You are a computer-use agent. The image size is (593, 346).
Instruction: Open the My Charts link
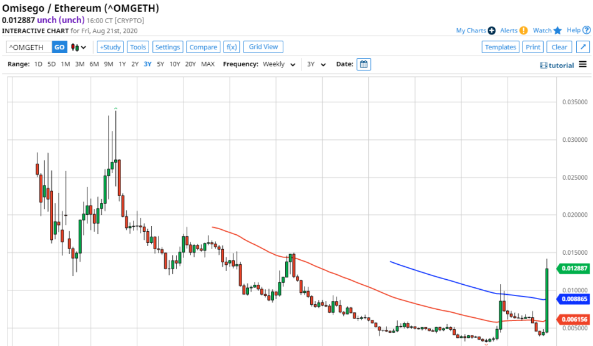[471, 31]
